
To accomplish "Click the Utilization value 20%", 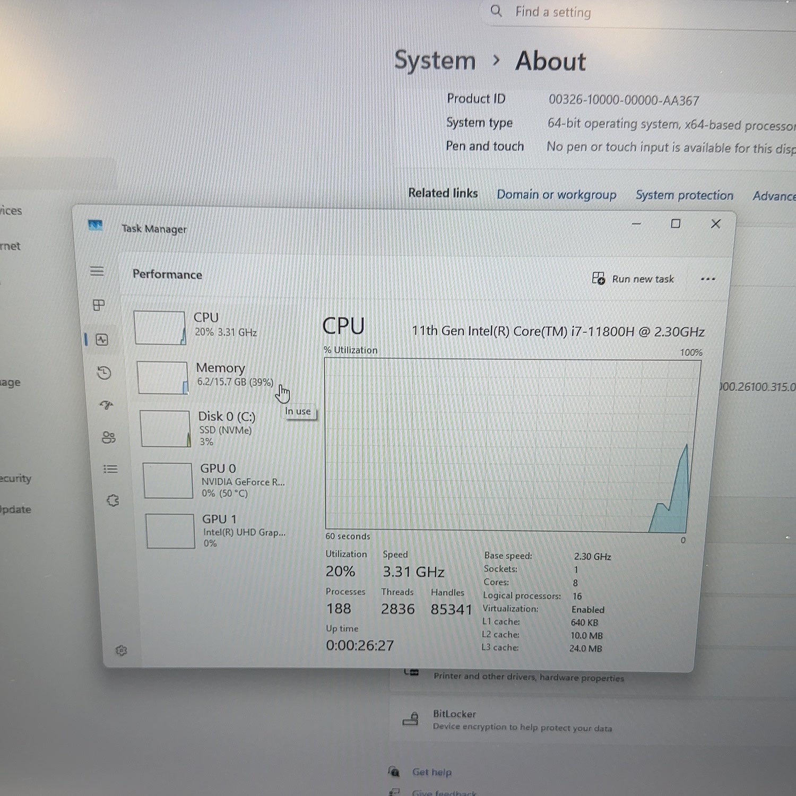I will (x=340, y=571).
